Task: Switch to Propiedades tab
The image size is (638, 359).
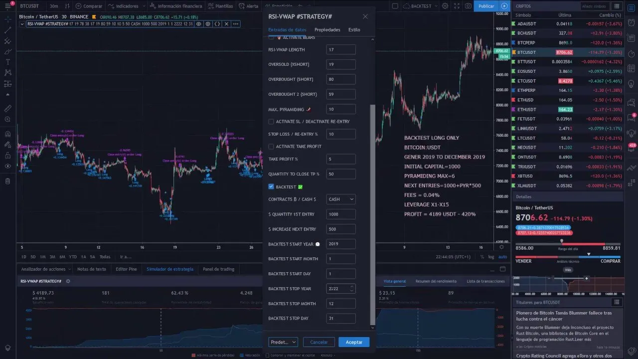Action: [x=327, y=30]
